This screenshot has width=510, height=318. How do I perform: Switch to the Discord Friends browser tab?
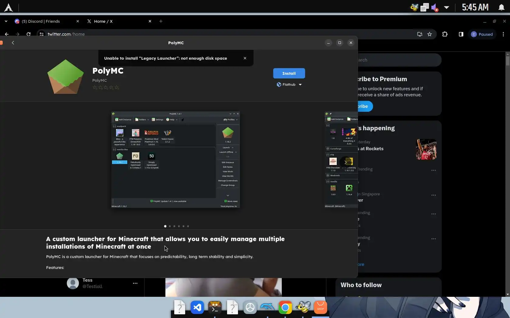[x=47, y=21]
